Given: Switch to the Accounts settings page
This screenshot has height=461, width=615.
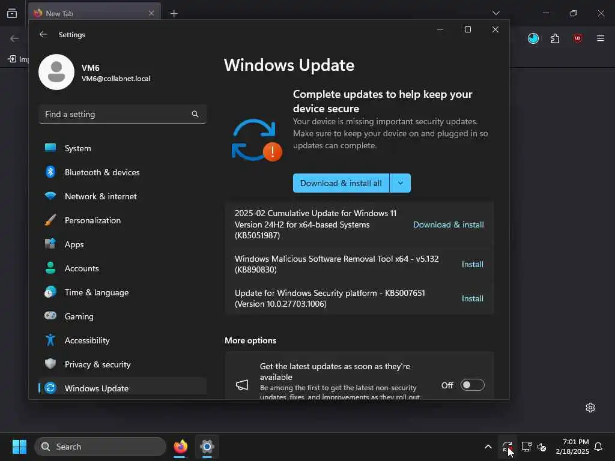Looking at the screenshot, I should pos(123,268).
